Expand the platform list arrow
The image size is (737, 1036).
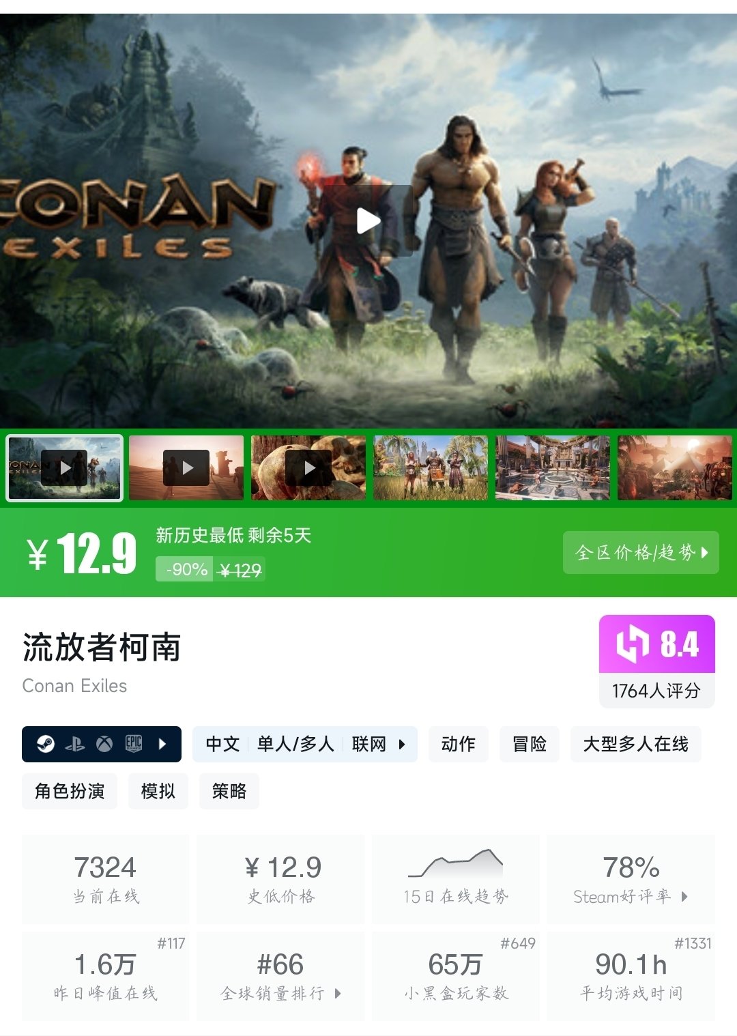(x=162, y=744)
